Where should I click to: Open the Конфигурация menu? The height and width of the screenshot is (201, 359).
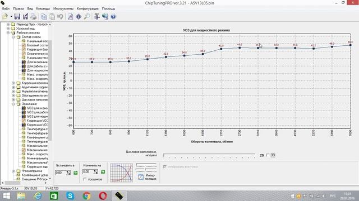(x=88, y=8)
